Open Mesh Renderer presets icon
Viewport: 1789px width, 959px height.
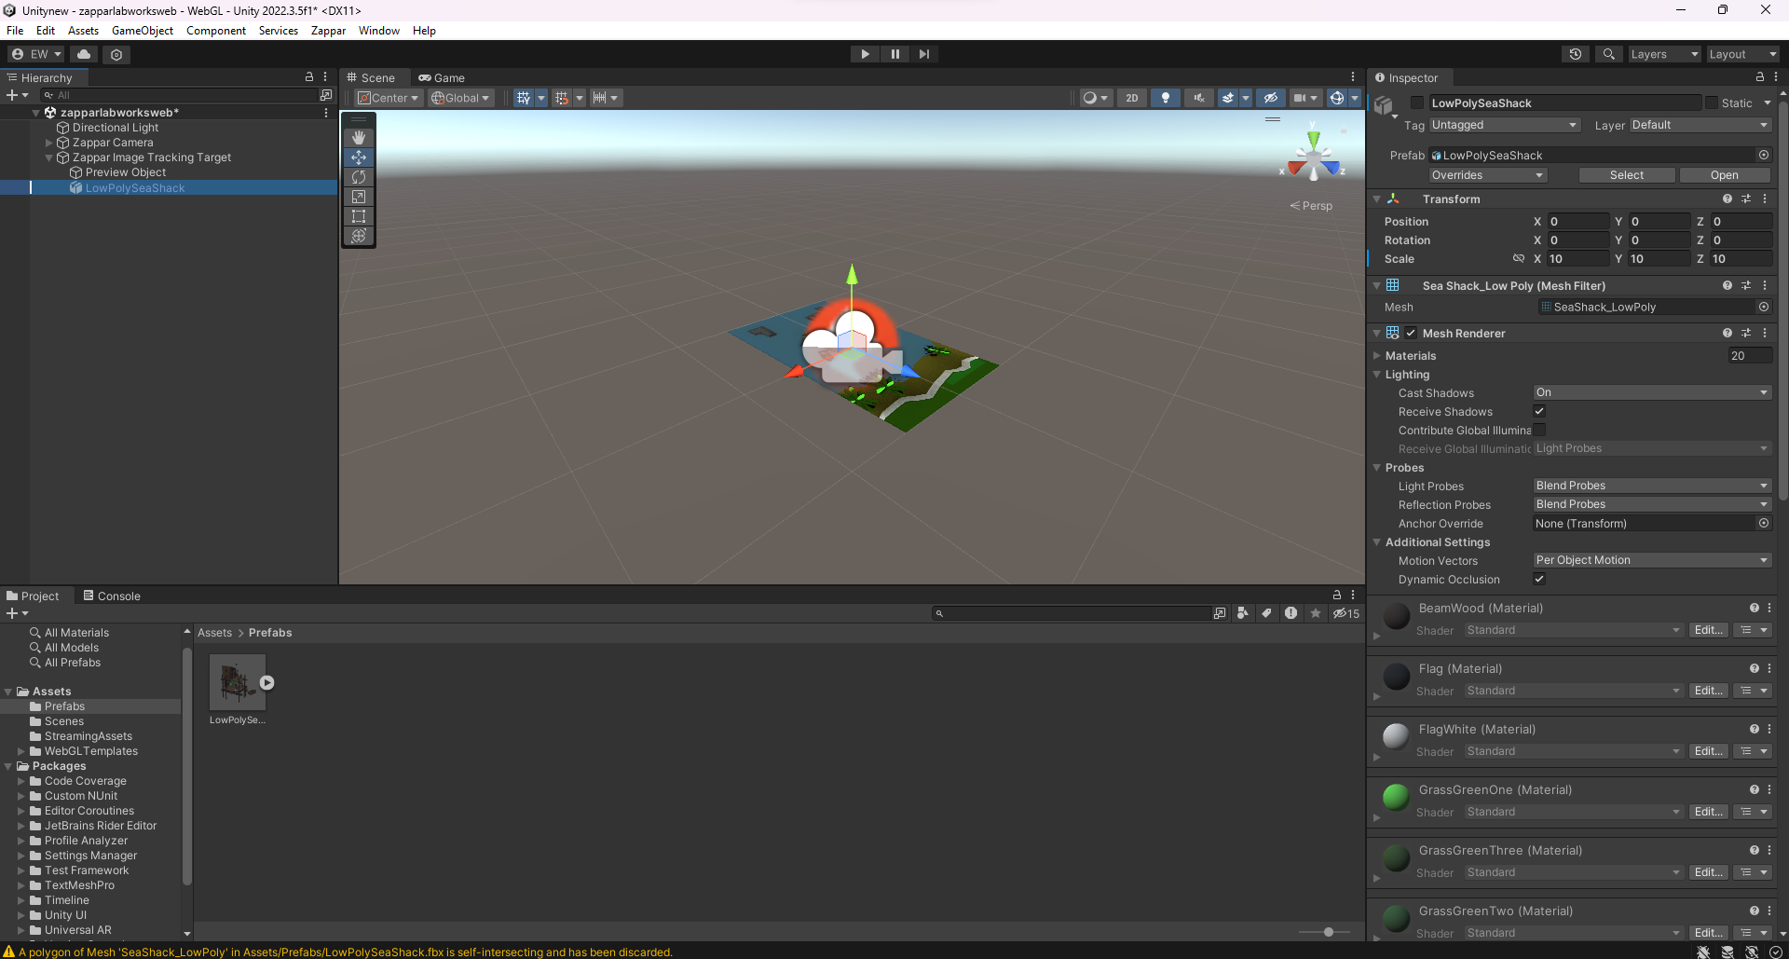[x=1746, y=333]
